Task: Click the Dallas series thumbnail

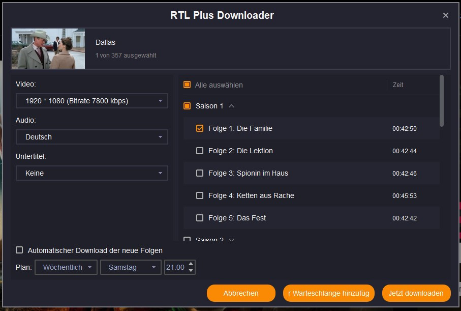Action: (48, 48)
